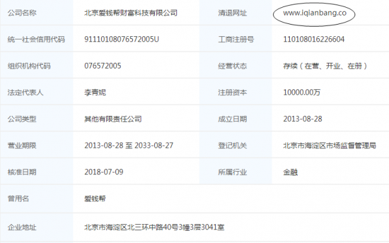Select status 存续（在营、开业、在册）
The width and height of the screenshot is (389, 243).
point(325,66)
